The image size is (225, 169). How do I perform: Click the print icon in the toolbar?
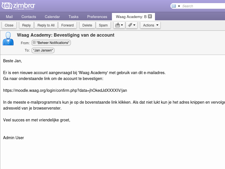[117, 25]
